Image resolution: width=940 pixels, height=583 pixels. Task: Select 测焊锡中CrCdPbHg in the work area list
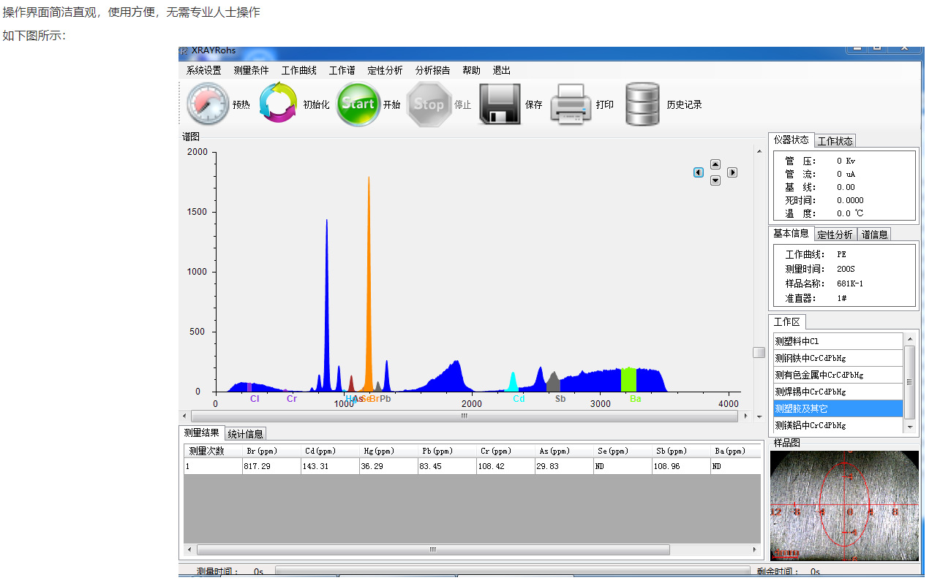838,392
